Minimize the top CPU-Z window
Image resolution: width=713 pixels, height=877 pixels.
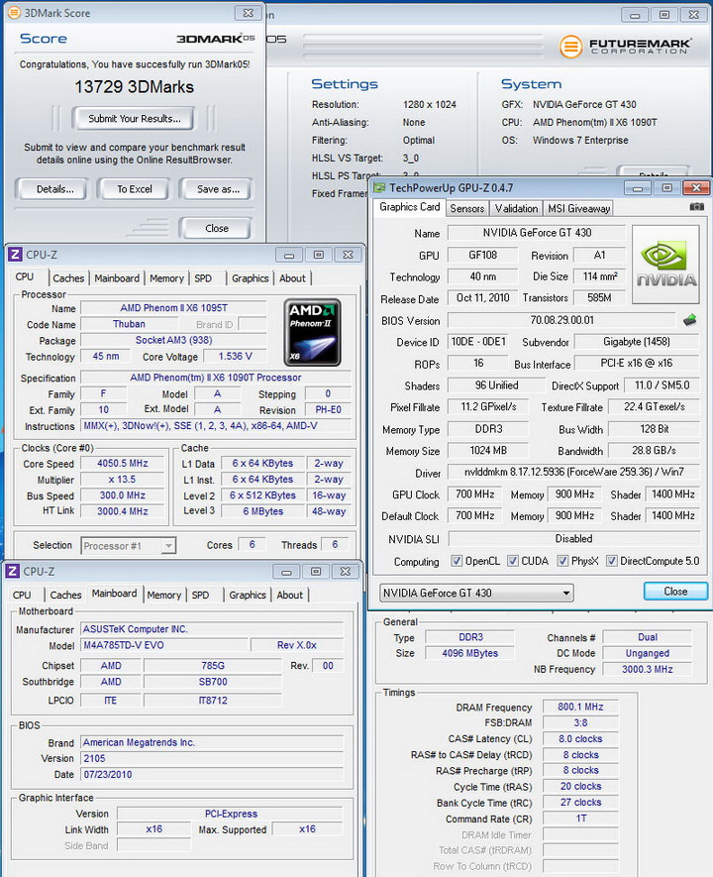[x=289, y=256]
